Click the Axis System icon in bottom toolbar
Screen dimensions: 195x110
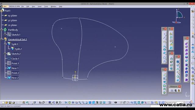tap(128, 103)
